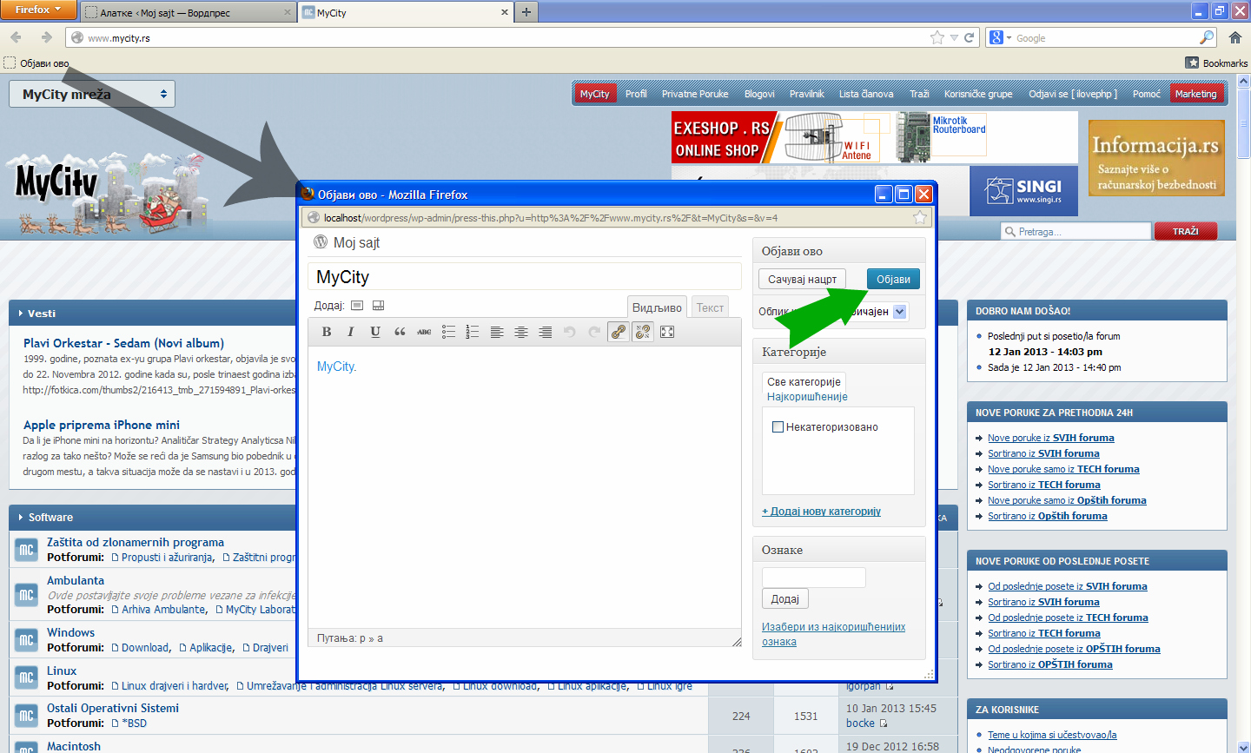
Task: Remove link using the unlink icon
Action: point(643,332)
